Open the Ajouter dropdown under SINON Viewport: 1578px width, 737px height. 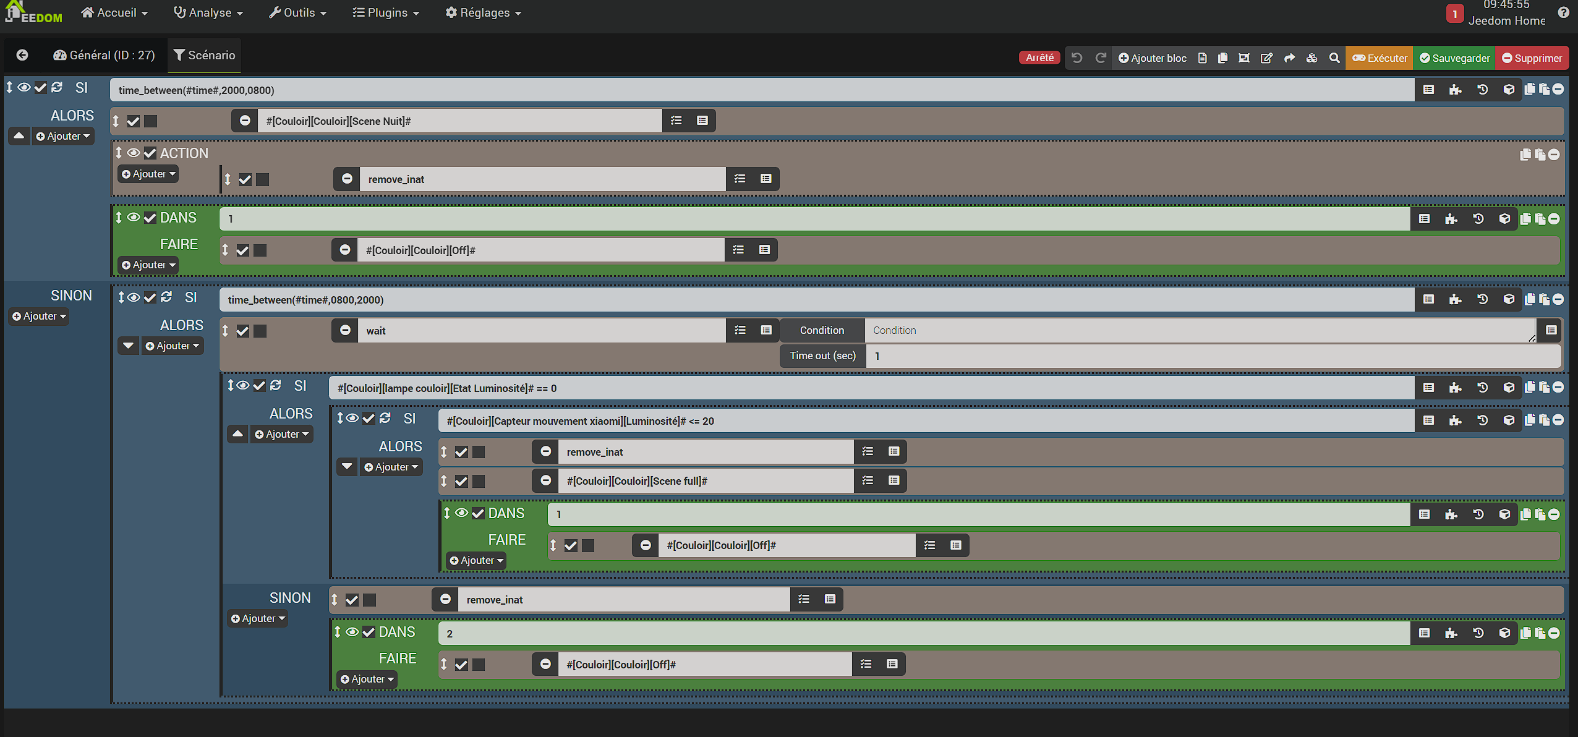tap(38, 316)
